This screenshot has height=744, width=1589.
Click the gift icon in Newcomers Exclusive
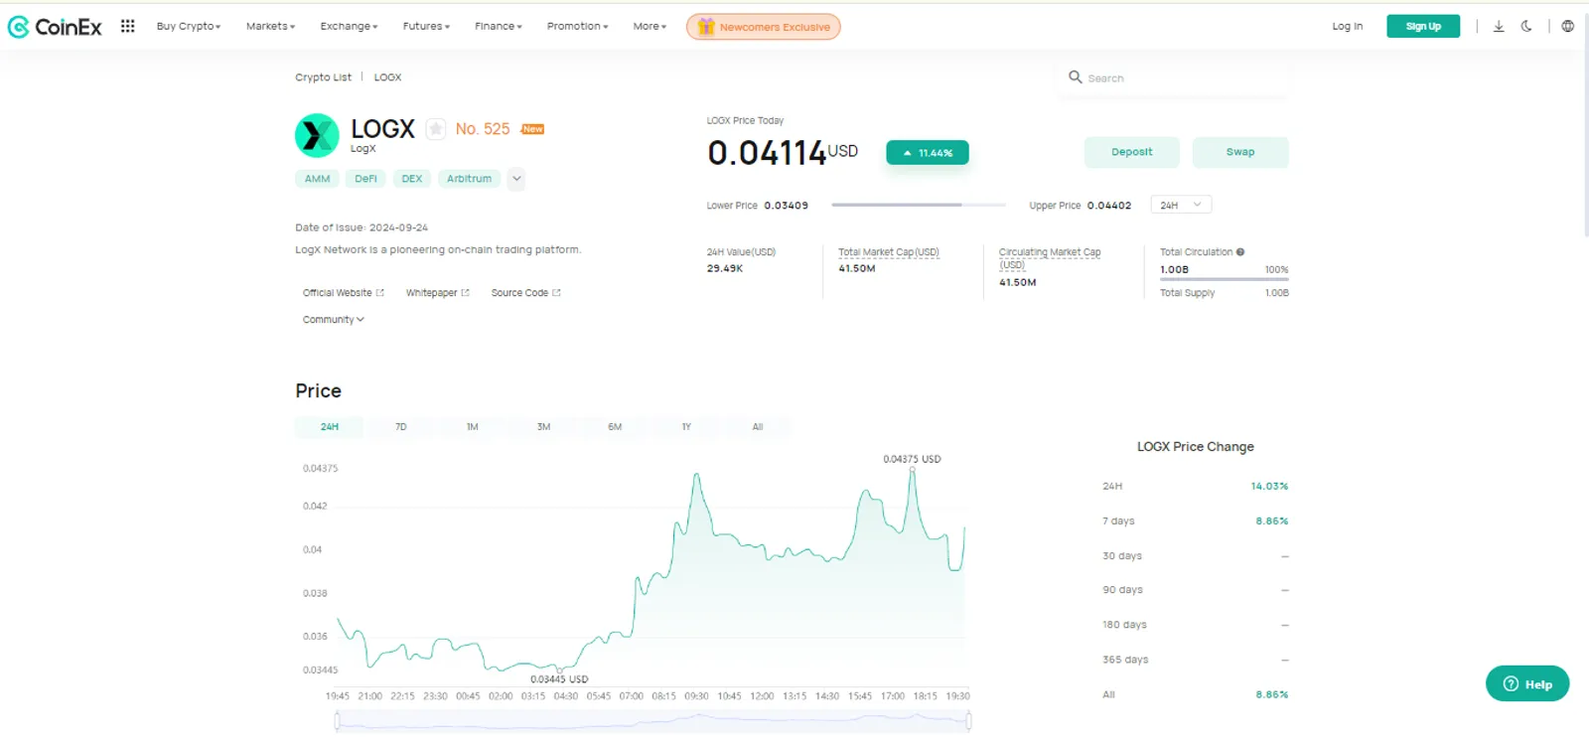706,27
